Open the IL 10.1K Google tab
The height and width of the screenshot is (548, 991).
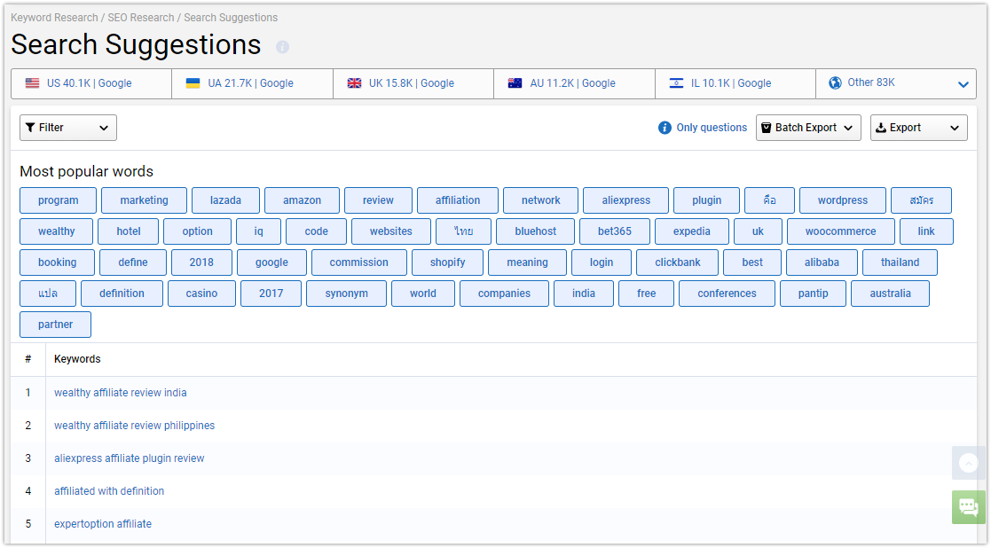(735, 83)
